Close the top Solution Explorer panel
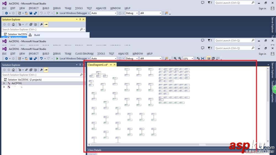The height and width of the screenshot is (155, 276). click(x=83, y=20)
